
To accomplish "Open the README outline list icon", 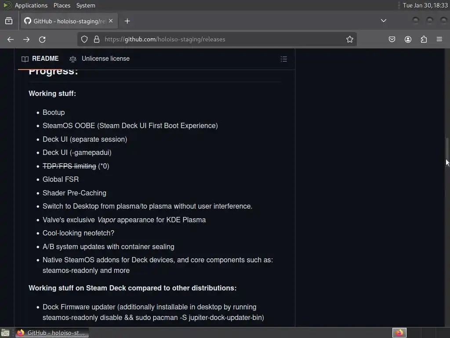I will pyautogui.click(x=284, y=59).
